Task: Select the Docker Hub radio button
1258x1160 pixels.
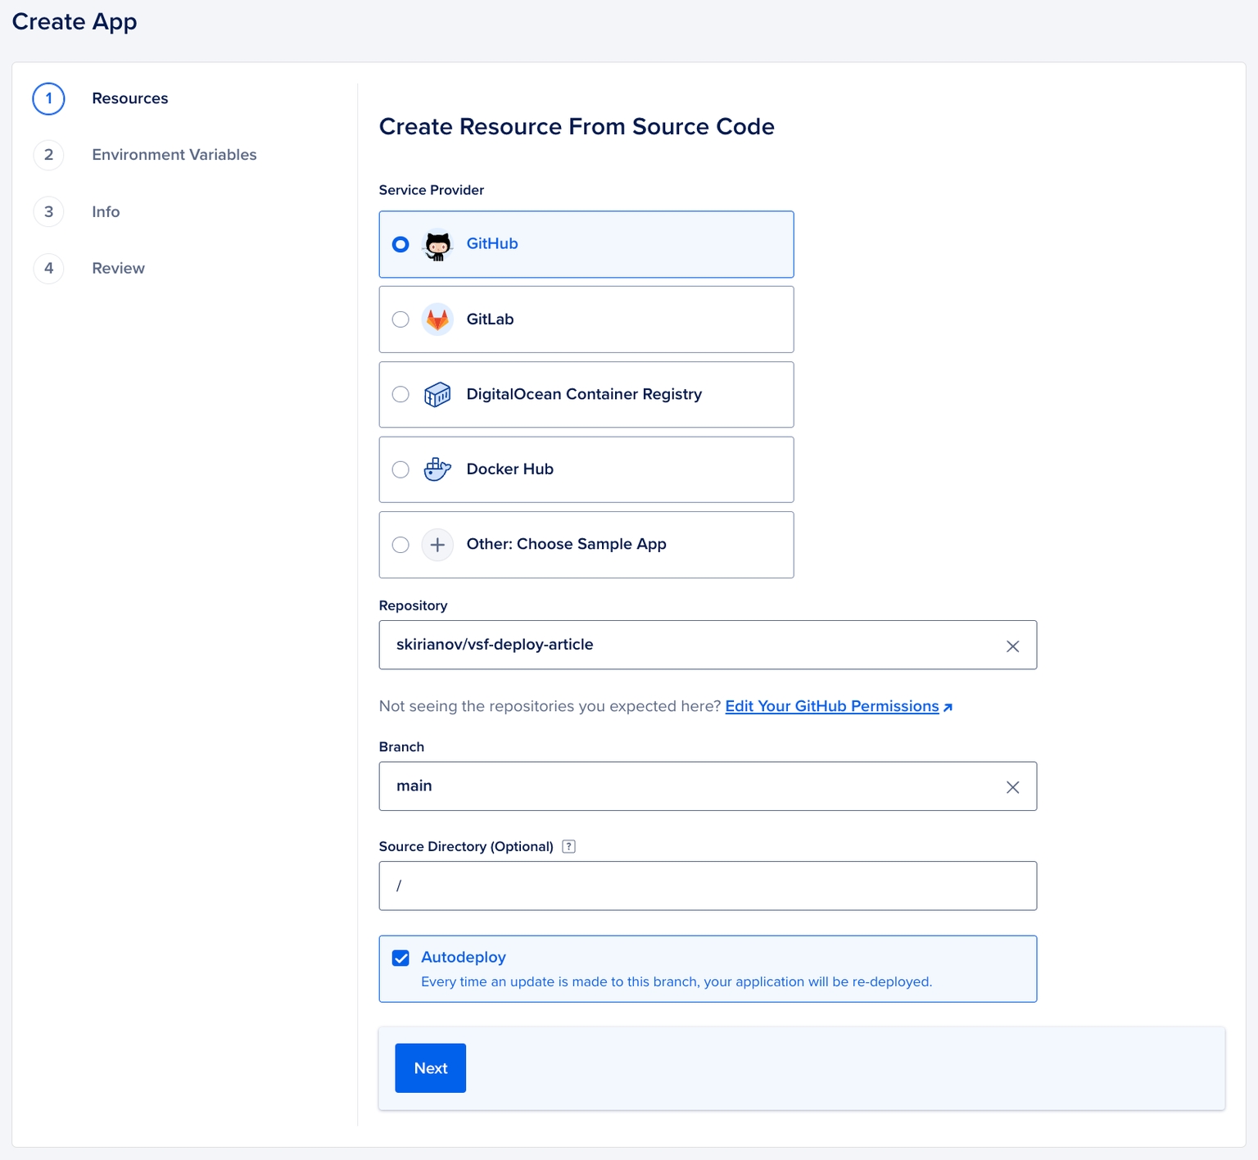Action: pyautogui.click(x=400, y=469)
